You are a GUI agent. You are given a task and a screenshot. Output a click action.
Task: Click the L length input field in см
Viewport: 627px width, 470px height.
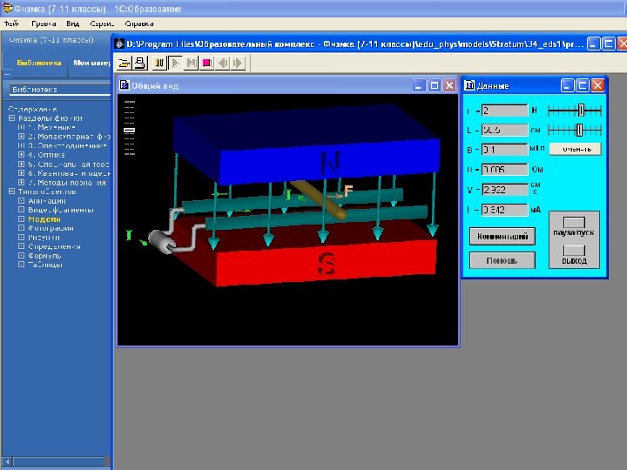coord(504,130)
